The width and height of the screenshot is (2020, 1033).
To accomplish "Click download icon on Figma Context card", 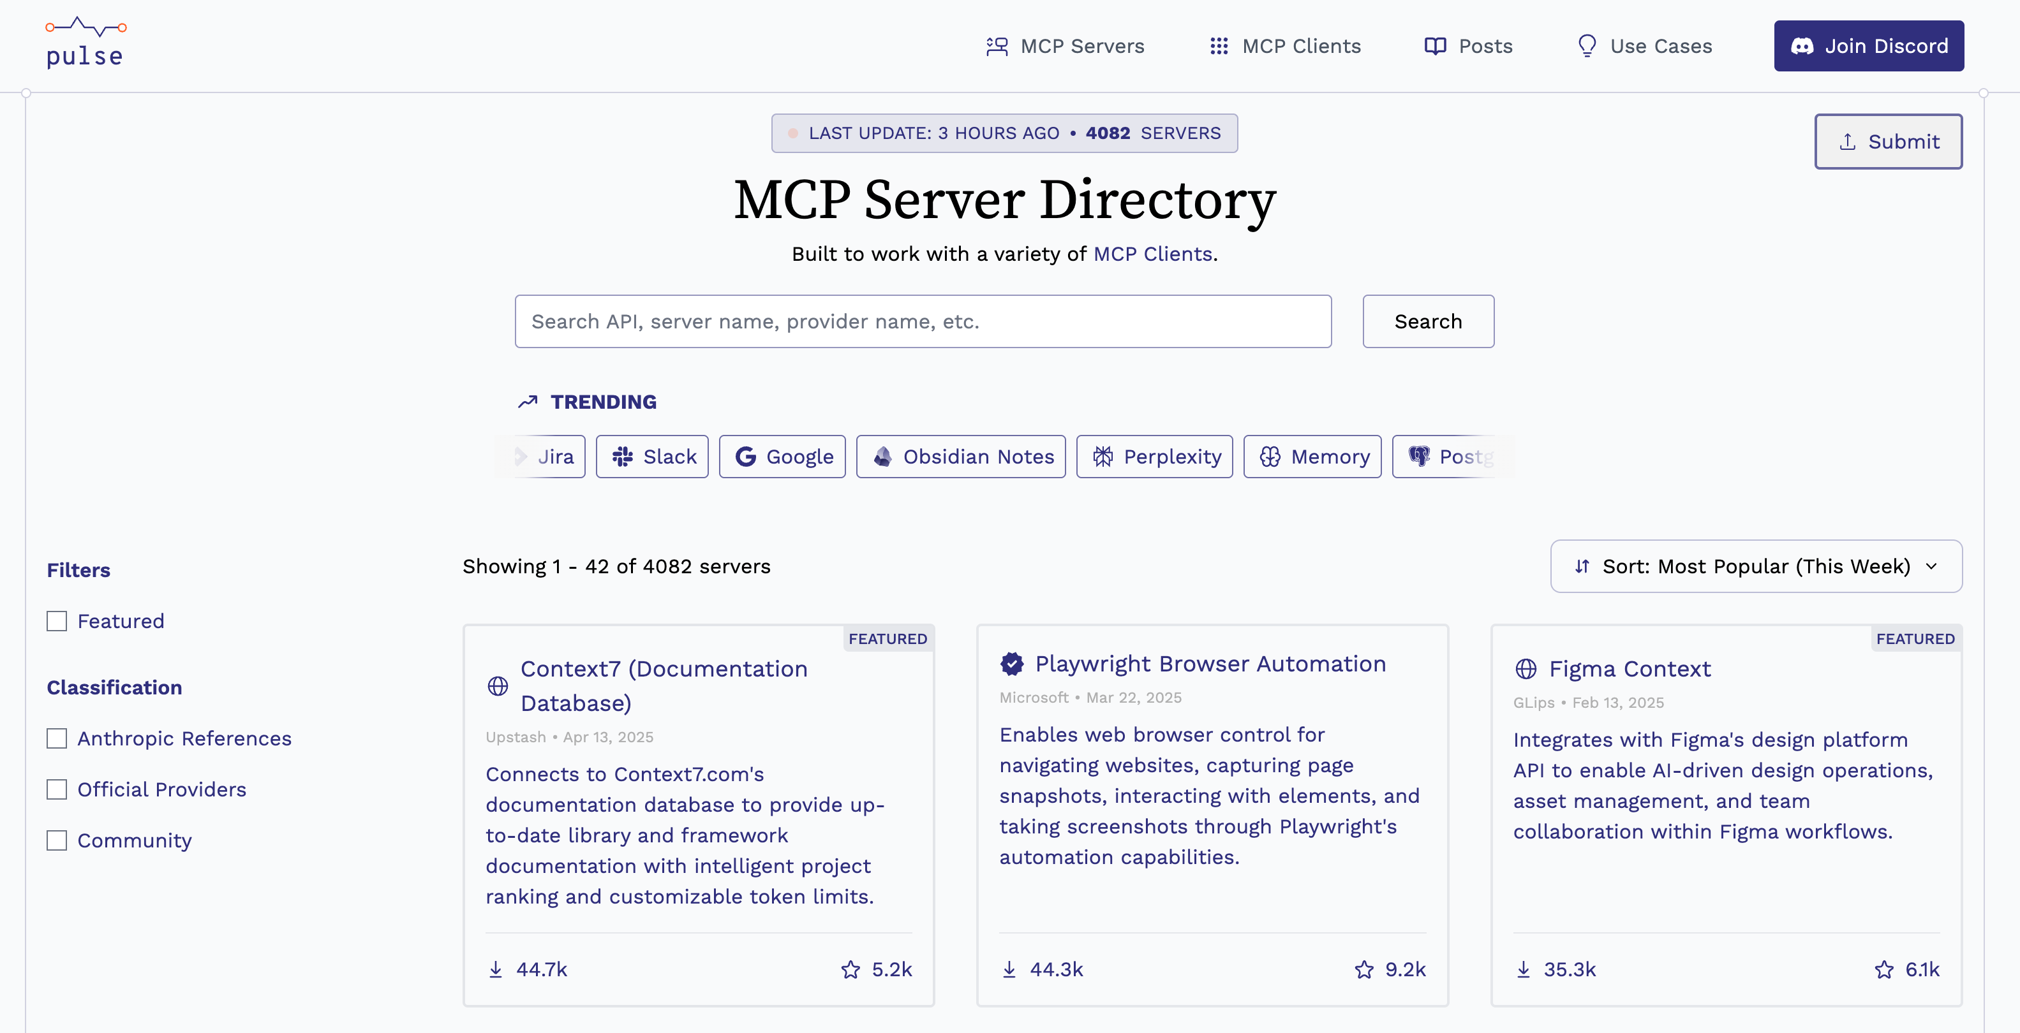I will (1524, 969).
